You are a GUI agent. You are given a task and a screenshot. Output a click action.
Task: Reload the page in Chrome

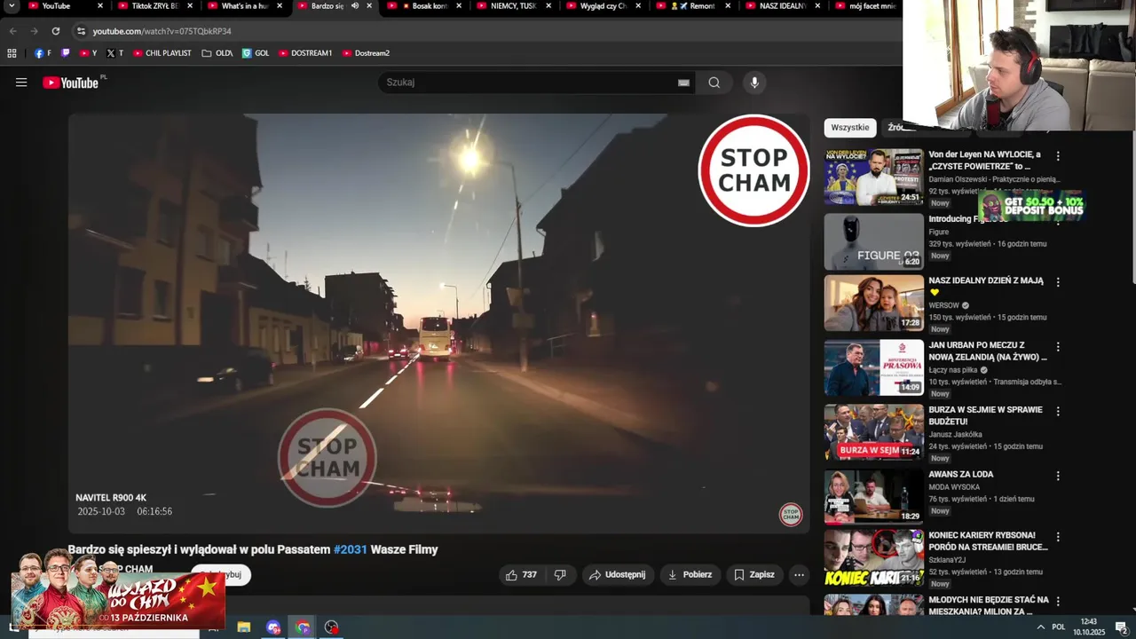click(56, 31)
